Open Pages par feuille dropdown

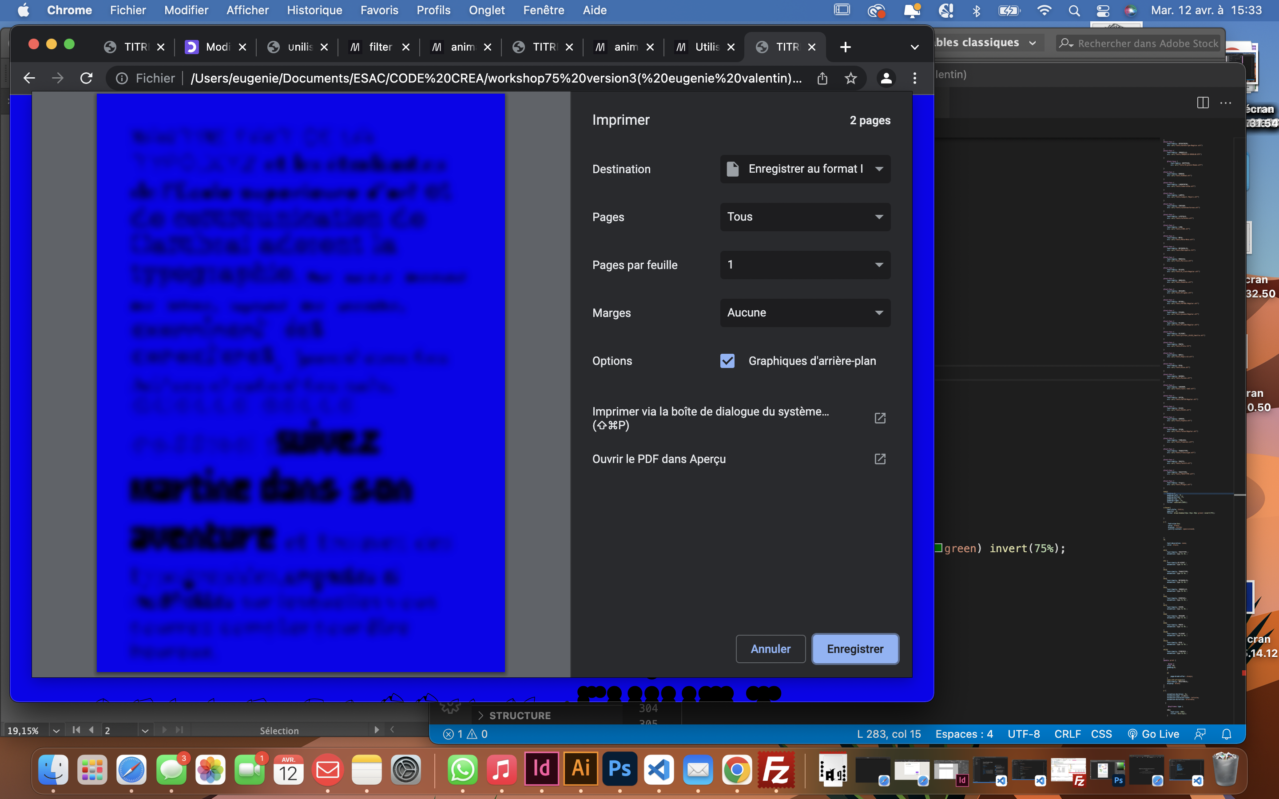pos(805,265)
